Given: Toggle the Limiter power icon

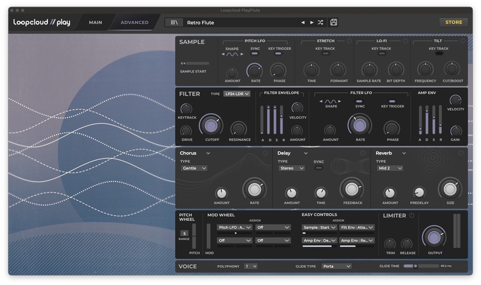Looking at the screenshot, I should coord(412,215).
